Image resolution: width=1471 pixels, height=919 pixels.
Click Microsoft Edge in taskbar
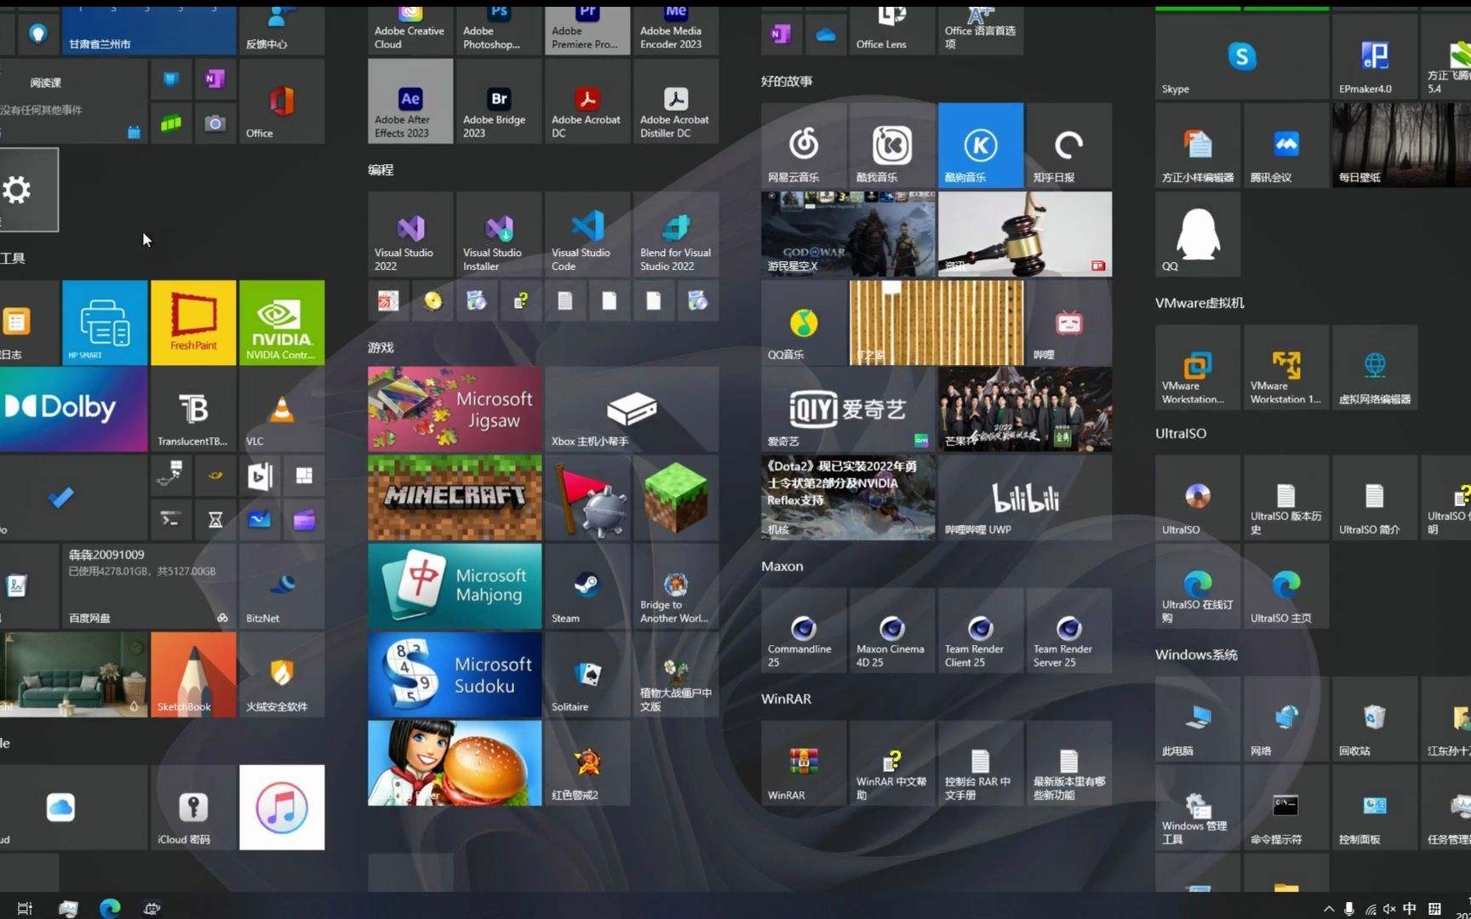coord(110,908)
